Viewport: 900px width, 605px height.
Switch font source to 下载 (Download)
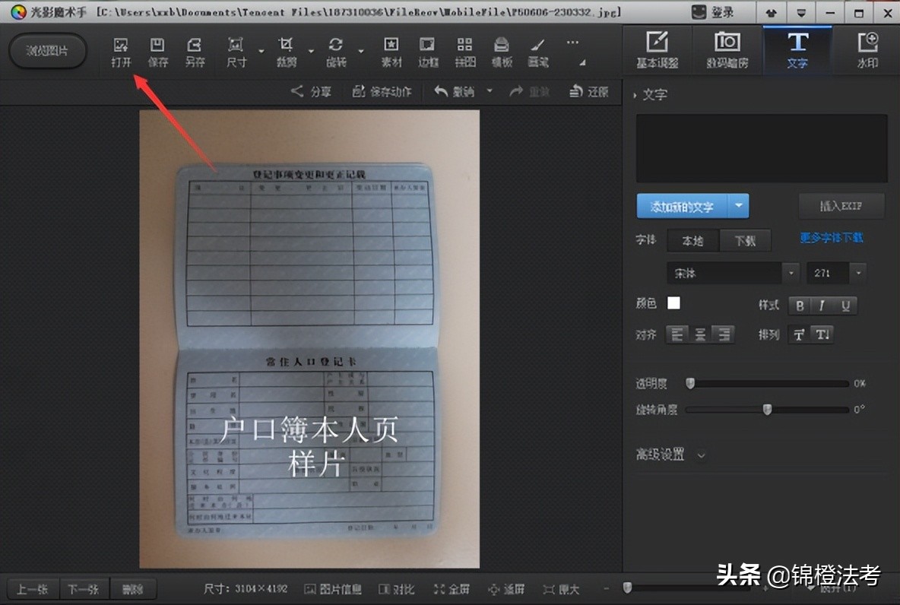745,240
